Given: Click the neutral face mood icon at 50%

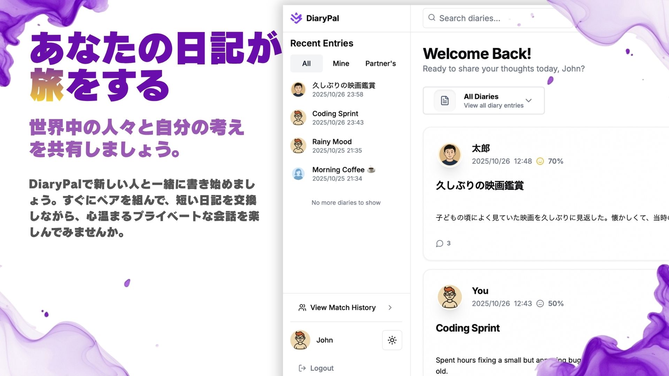Looking at the screenshot, I should coord(540,304).
